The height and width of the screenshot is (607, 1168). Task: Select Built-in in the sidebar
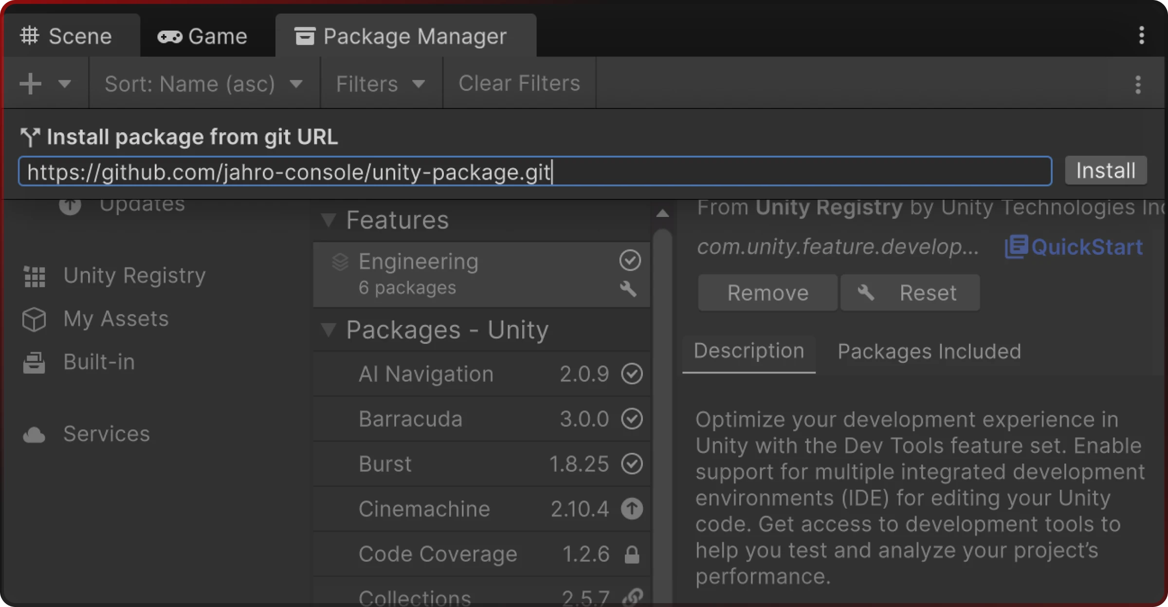[x=99, y=362]
